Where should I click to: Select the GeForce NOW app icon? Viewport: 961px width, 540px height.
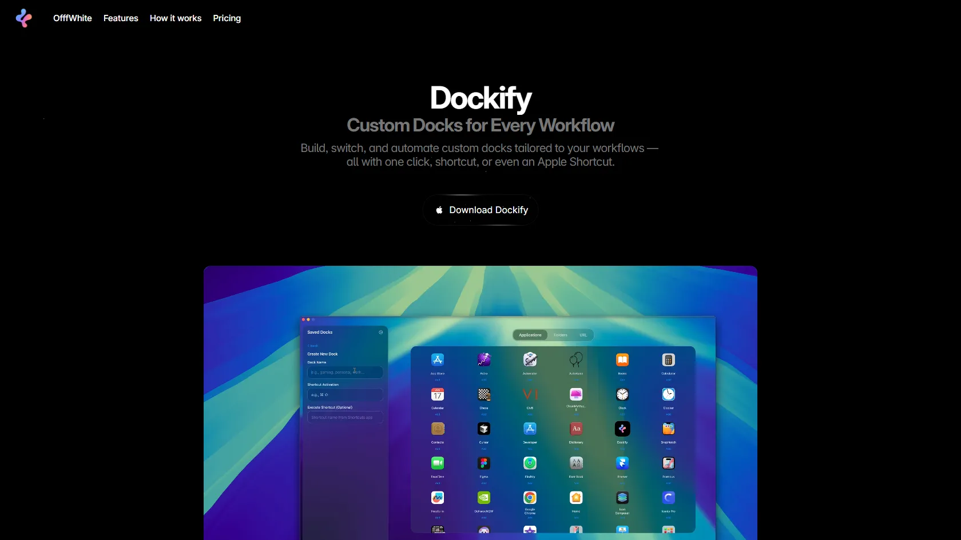484,498
